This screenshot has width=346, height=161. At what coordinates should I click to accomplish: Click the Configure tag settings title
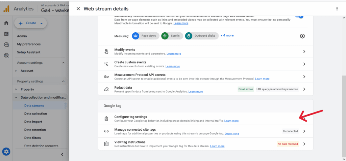[x=131, y=117]
